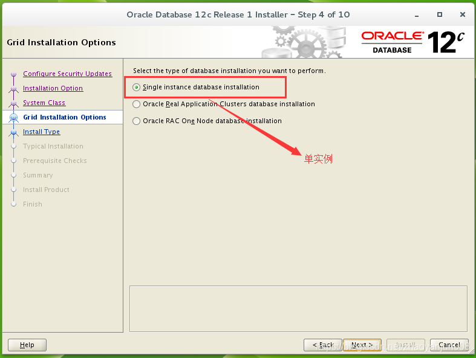Viewport: 476px width, 358px height.
Task: Click the step bullet beside Install Type
Action: point(13,132)
